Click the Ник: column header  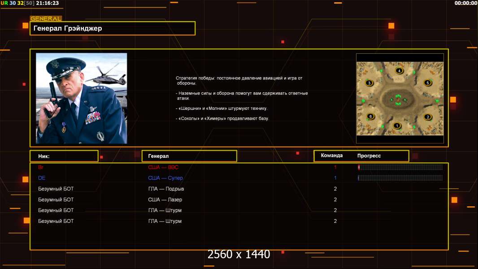tap(64, 156)
